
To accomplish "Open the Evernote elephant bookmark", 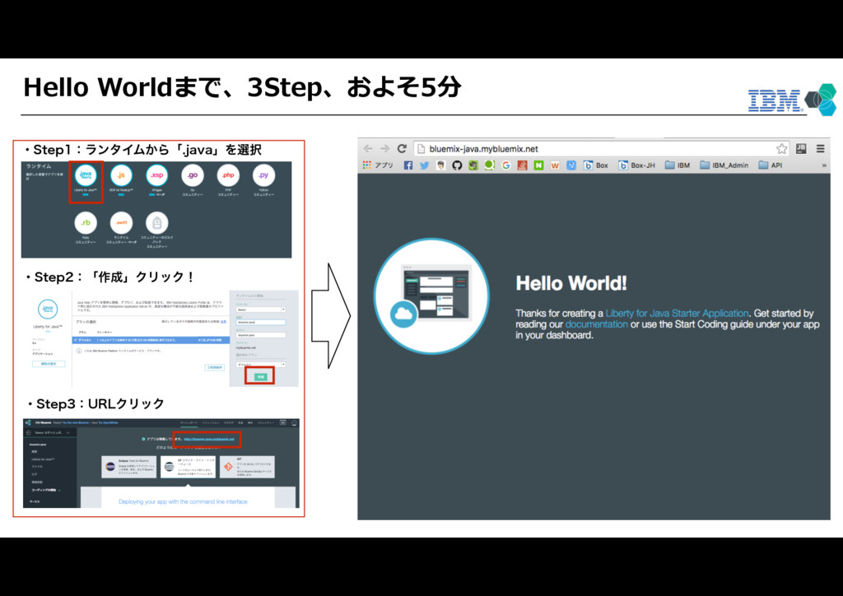I will [473, 165].
